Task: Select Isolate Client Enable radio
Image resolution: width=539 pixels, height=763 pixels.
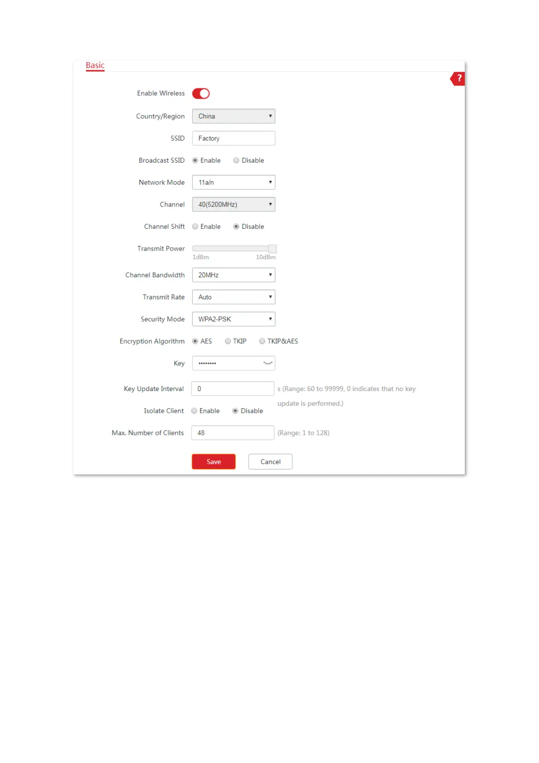Action: click(x=194, y=411)
